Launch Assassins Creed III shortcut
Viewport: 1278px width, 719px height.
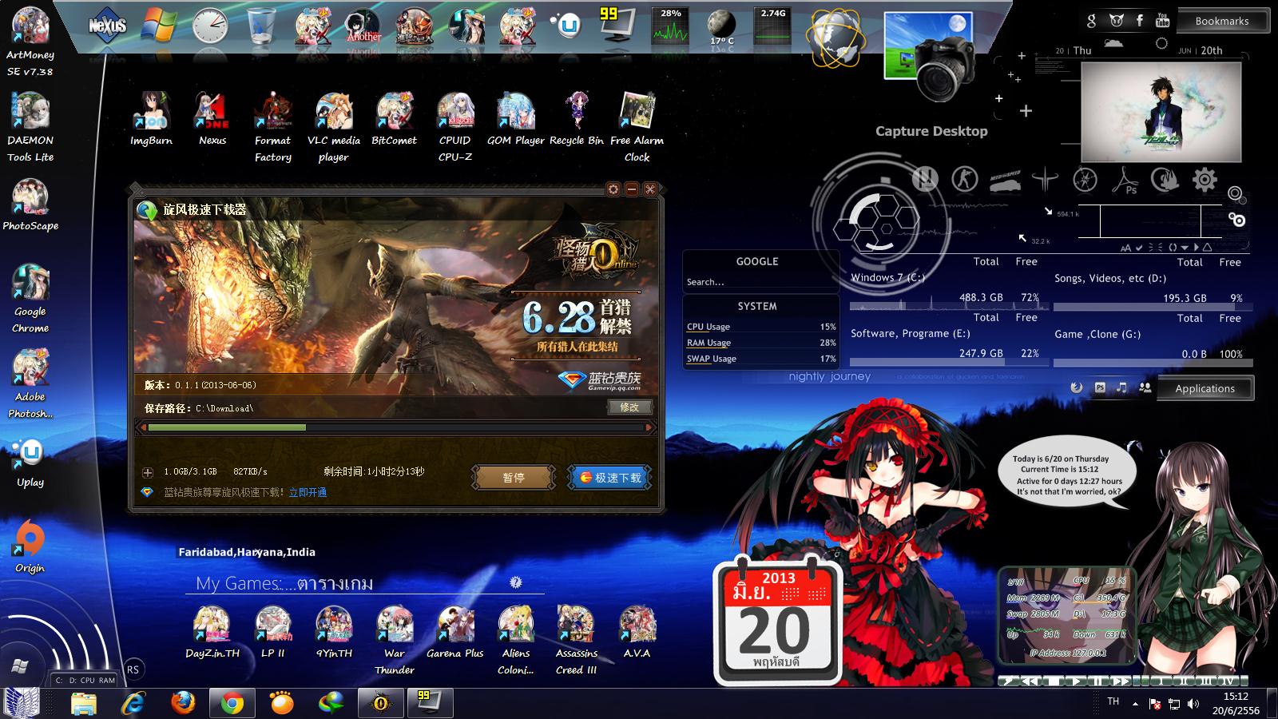pos(577,641)
